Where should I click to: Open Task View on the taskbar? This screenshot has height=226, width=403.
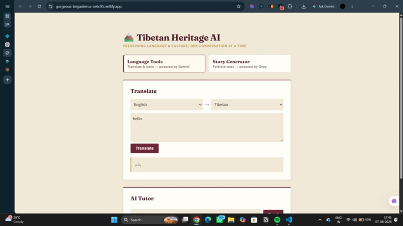tap(185, 220)
